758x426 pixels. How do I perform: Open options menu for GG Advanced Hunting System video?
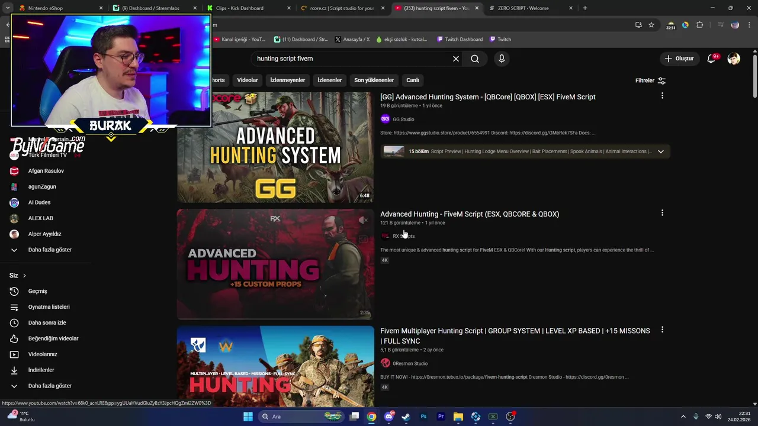[662, 96]
